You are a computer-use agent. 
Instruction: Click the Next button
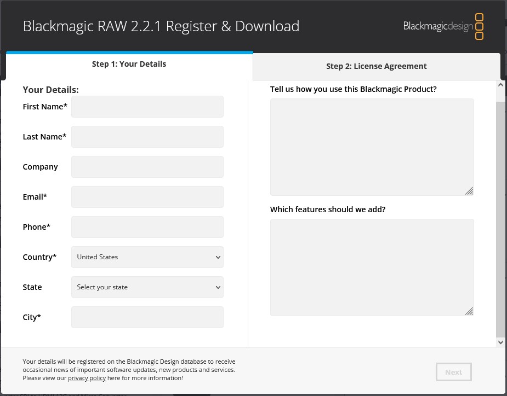click(453, 372)
